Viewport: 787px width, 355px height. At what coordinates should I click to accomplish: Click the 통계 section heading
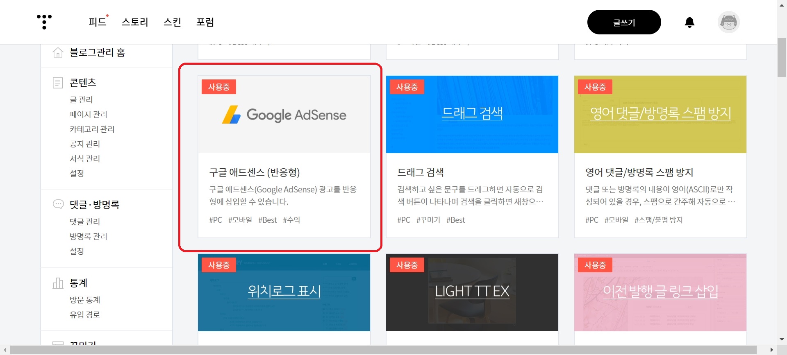[x=78, y=283]
